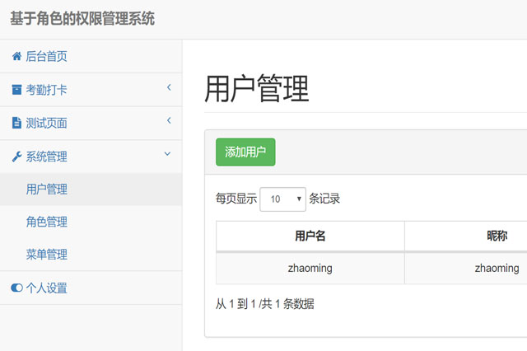Expand the 测试页面 menu chevron

click(x=168, y=121)
